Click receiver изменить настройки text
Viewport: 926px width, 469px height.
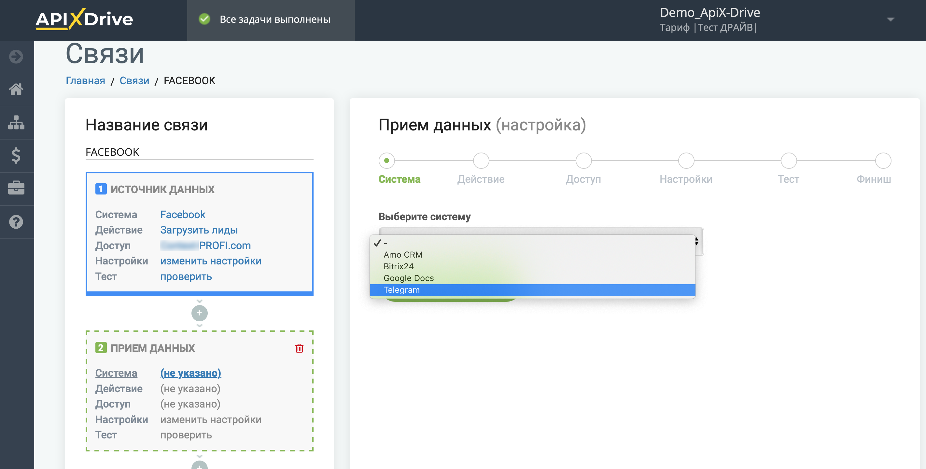tap(211, 420)
